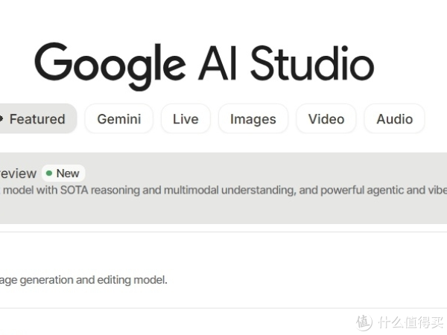Click the AI Studio heading text
This screenshot has width=447, height=335.
285,63
